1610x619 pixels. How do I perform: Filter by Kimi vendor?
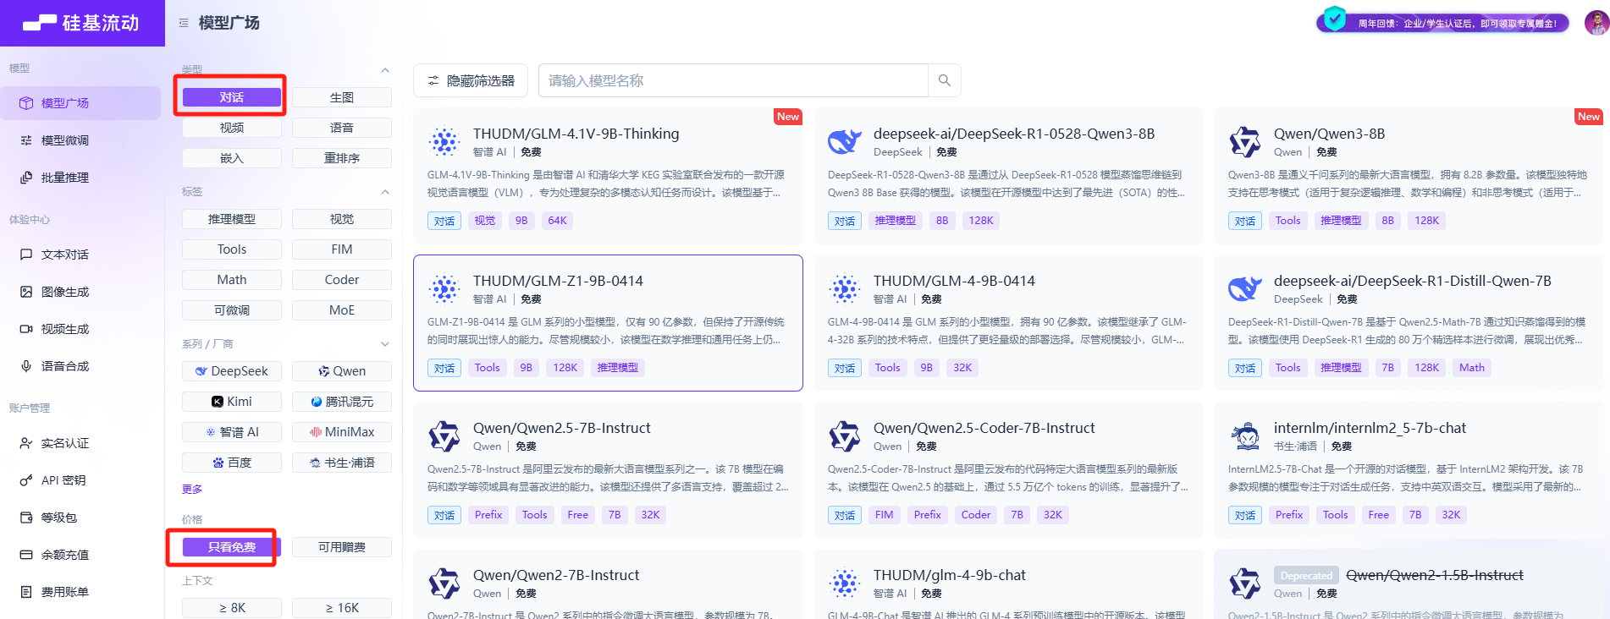(x=232, y=402)
